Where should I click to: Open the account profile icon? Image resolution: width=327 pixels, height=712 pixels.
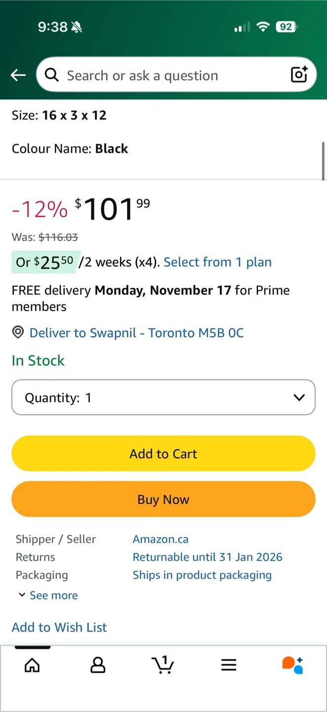[98, 665]
